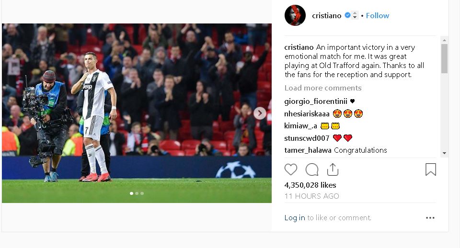Viewport: 460px width, 248px height.
Task: Follow the cristiano account
Action: tap(377, 15)
